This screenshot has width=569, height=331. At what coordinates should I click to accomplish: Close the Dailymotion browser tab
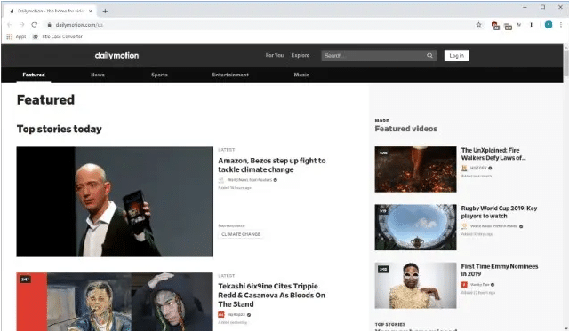91,11
